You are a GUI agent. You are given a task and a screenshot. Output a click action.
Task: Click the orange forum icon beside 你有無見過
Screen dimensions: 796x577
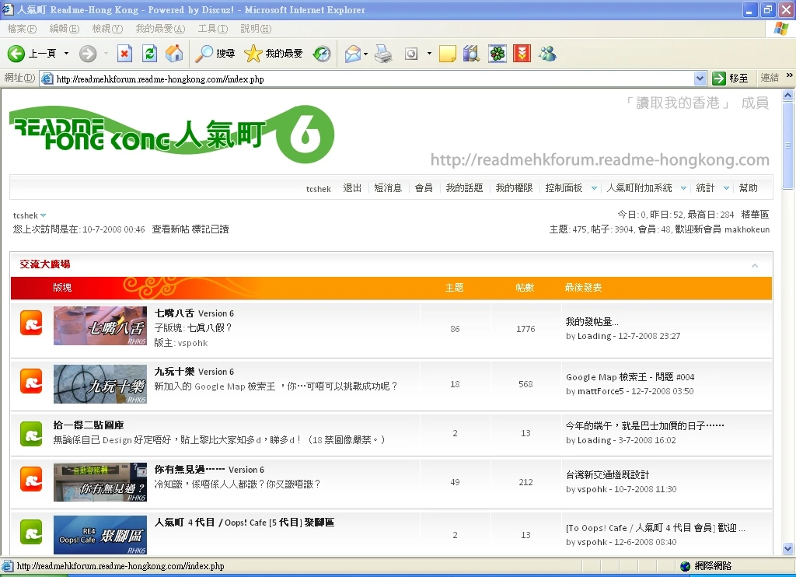(31, 480)
